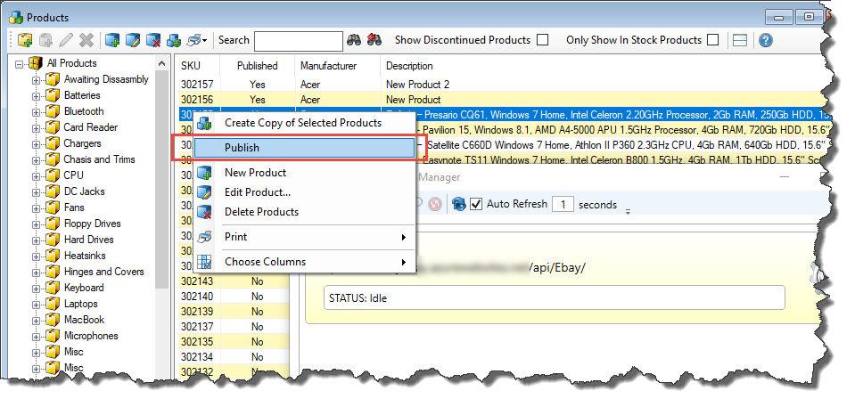Screen dimensions: 855x407
Task: Click the Choose Columns grid icon in context menu
Action: pos(204,262)
